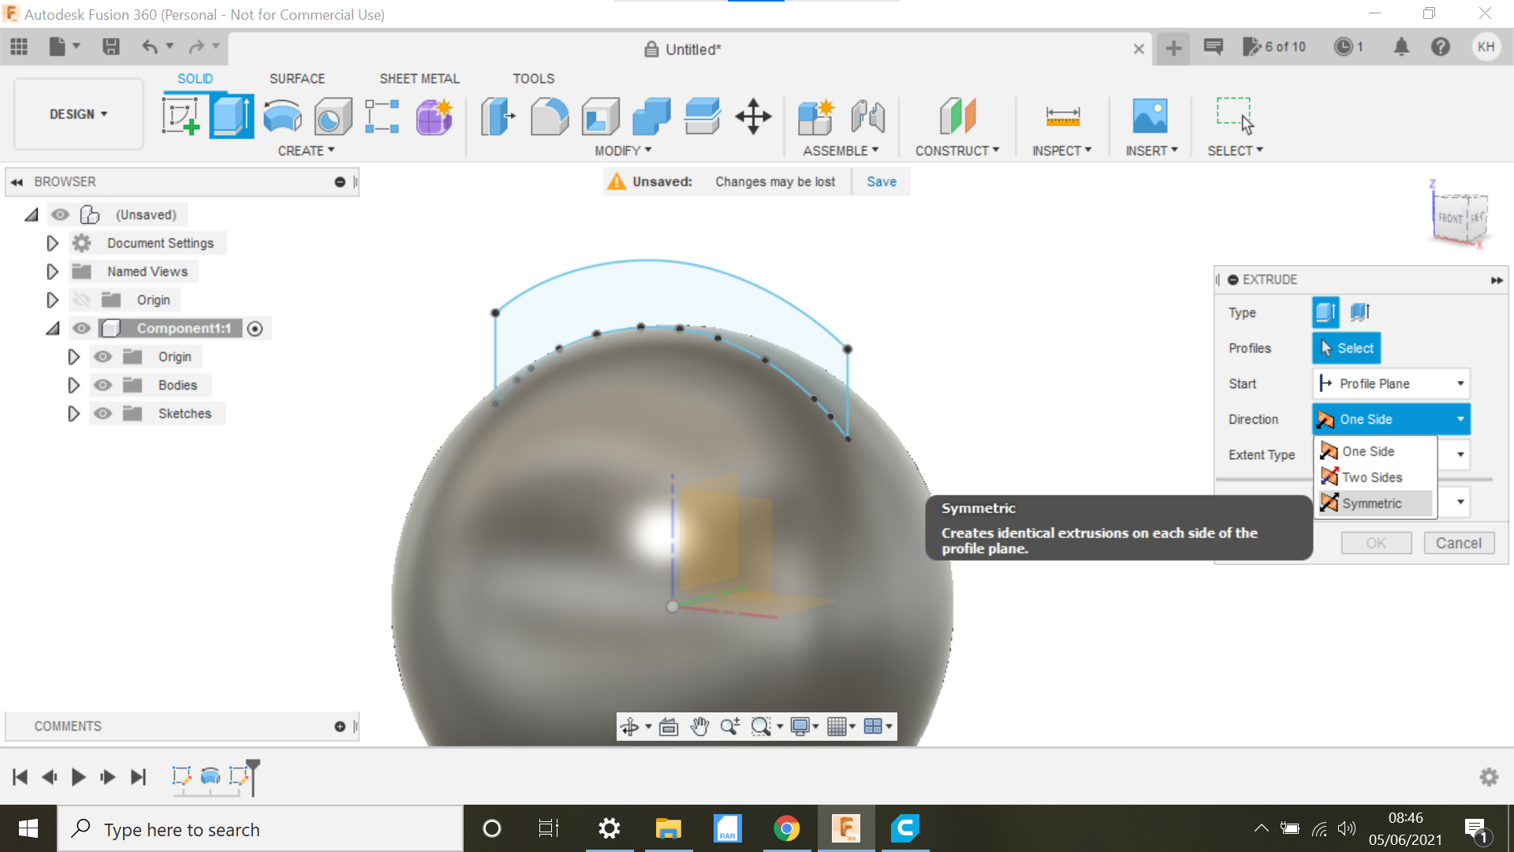This screenshot has width=1514, height=852.
Task: Select the Move/Copy tool
Action: 754,116
